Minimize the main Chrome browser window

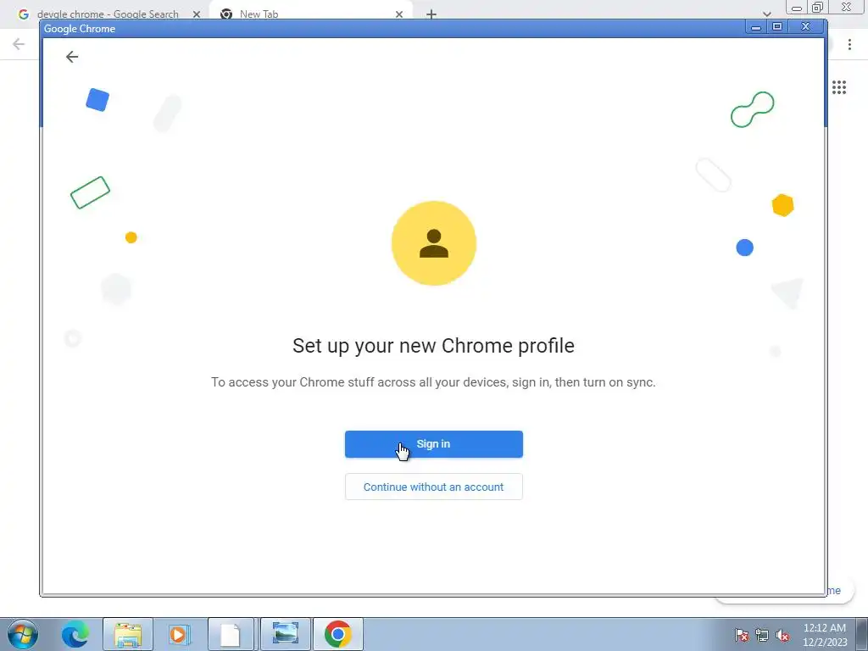point(797,7)
